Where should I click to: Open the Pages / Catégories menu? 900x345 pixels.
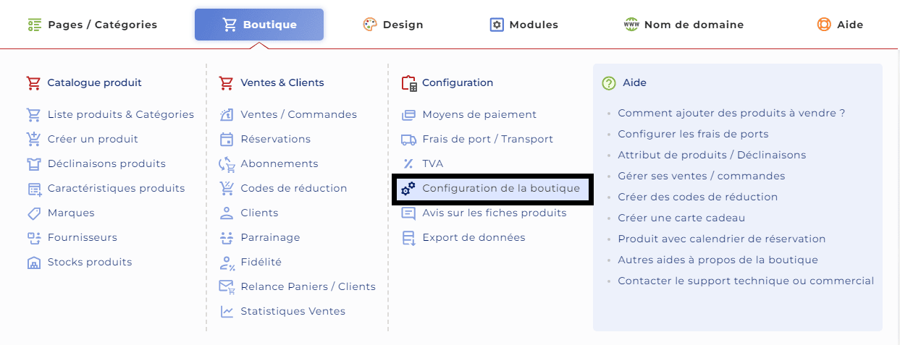(x=93, y=25)
